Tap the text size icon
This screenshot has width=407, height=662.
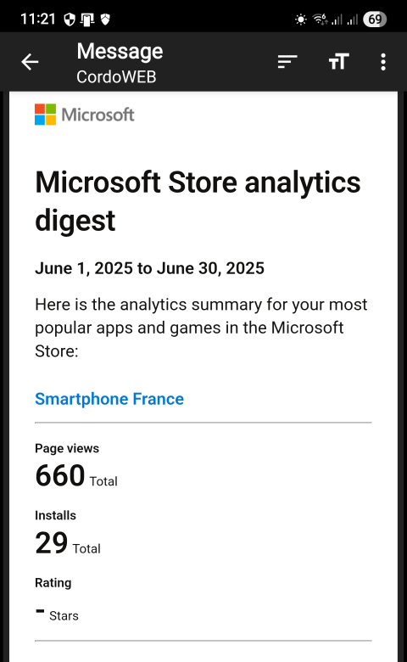[x=338, y=62]
